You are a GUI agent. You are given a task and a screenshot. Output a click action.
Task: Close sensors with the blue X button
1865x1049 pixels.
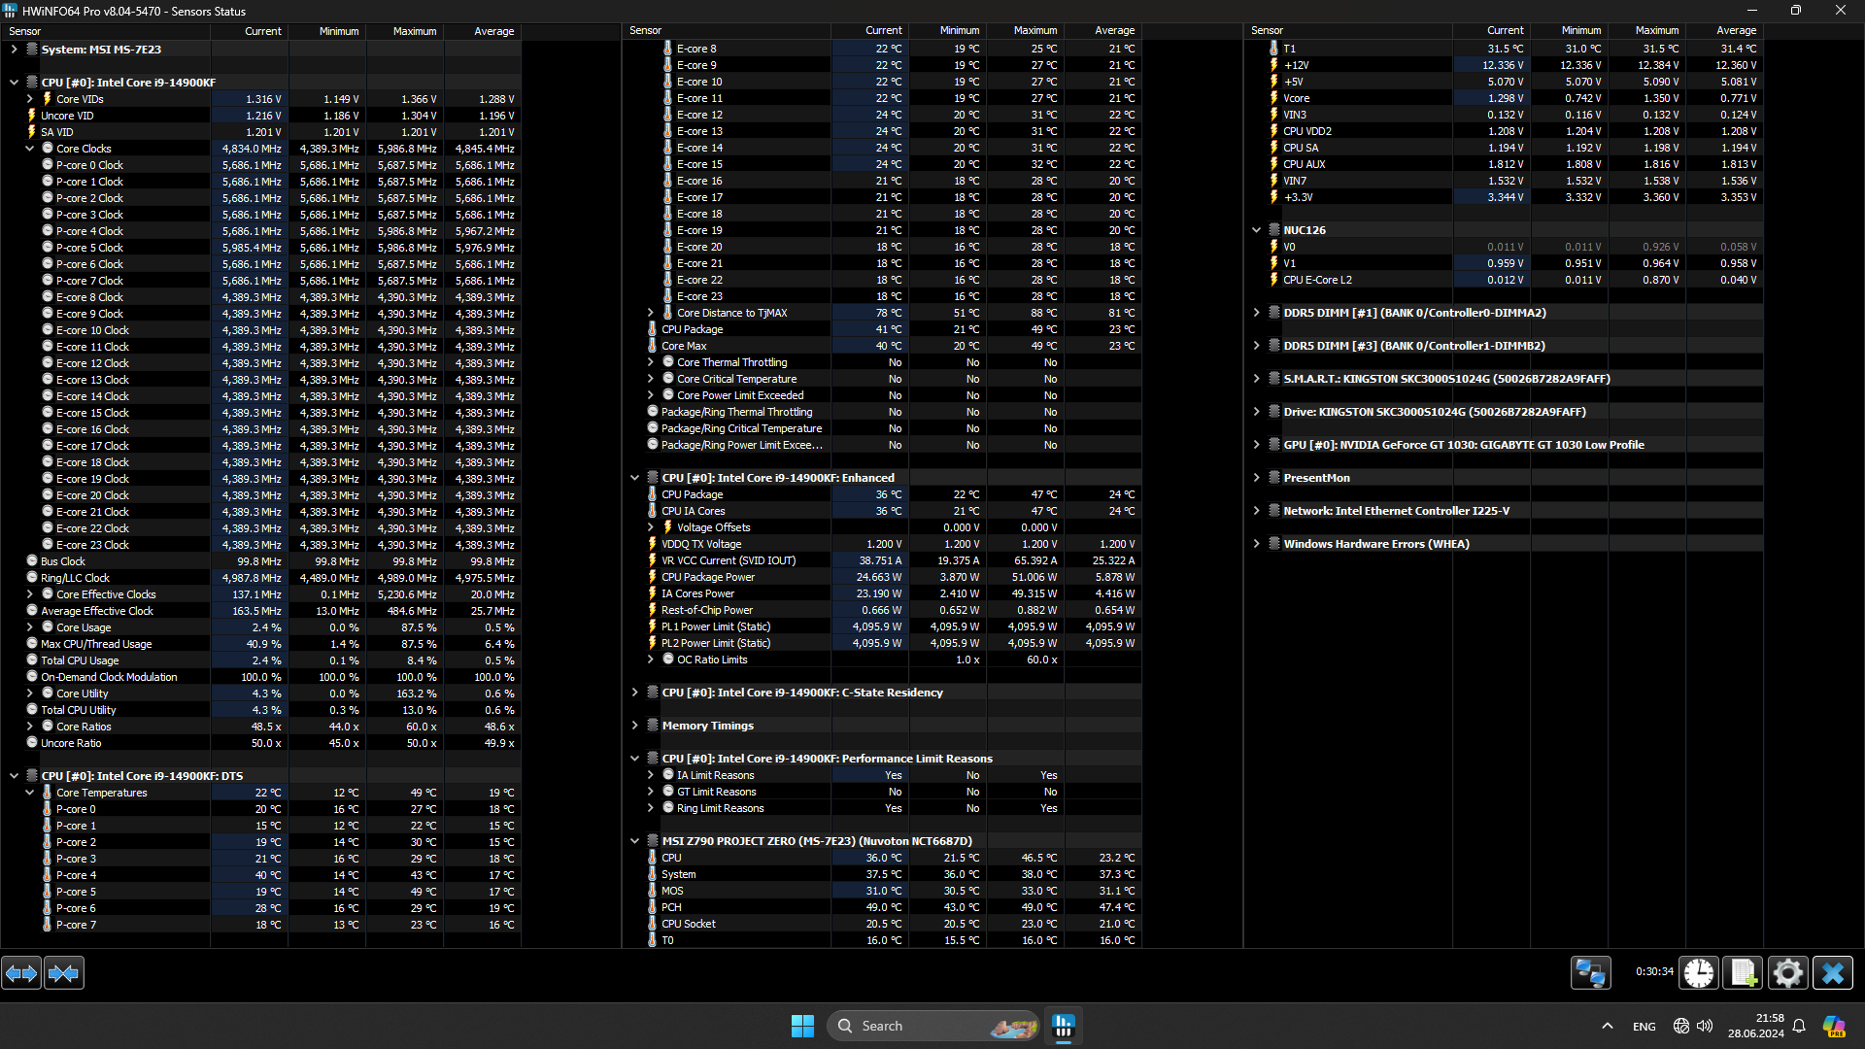click(x=1833, y=972)
